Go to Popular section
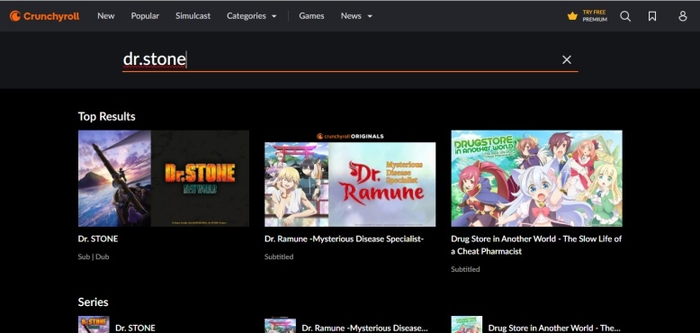Image resolution: width=700 pixels, height=333 pixels. click(145, 15)
